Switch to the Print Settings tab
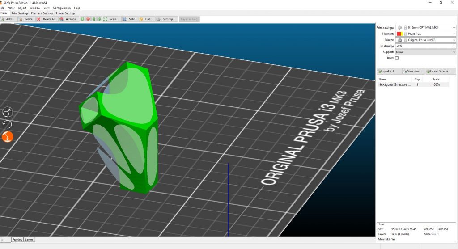The image size is (458, 249). point(20,13)
